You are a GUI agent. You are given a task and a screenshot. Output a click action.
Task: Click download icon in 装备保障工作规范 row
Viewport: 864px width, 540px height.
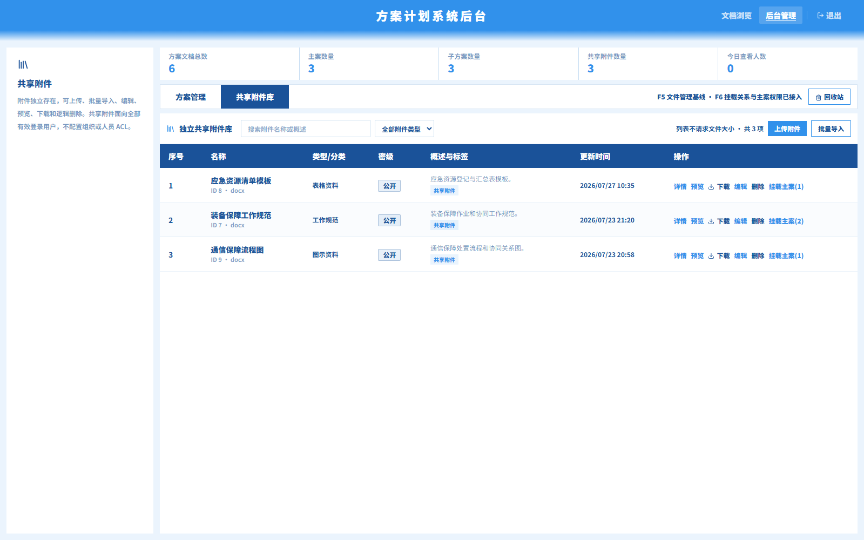click(711, 221)
